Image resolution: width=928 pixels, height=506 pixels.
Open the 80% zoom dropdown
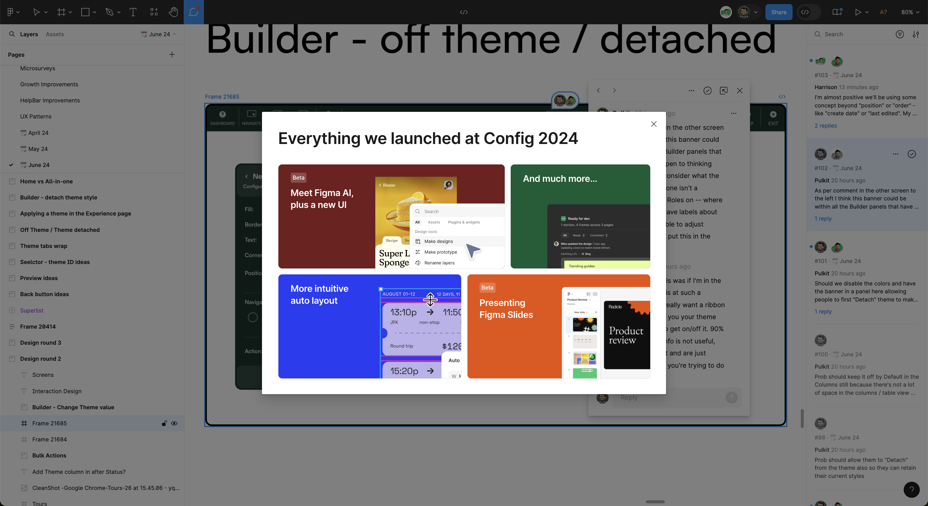[x=910, y=12]
